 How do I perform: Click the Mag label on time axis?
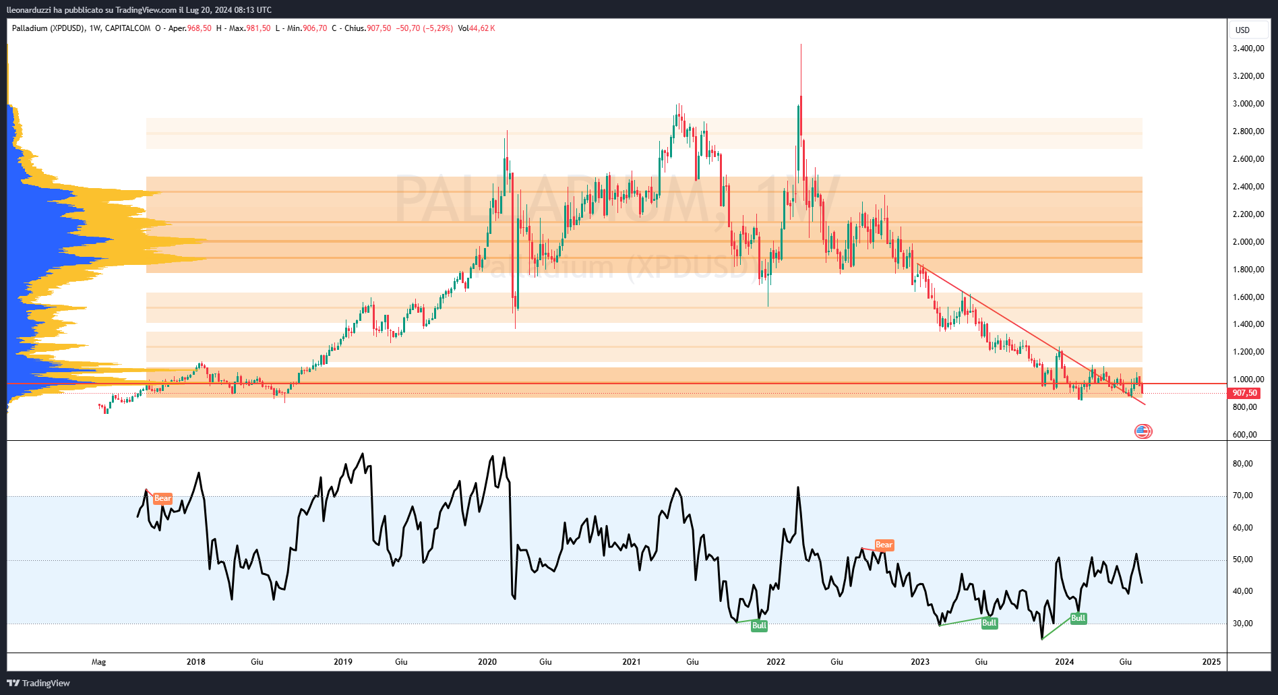tap(98, 662)
